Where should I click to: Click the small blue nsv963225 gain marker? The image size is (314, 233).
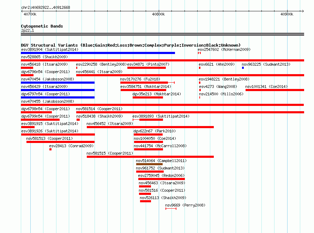tap(243, 68)
